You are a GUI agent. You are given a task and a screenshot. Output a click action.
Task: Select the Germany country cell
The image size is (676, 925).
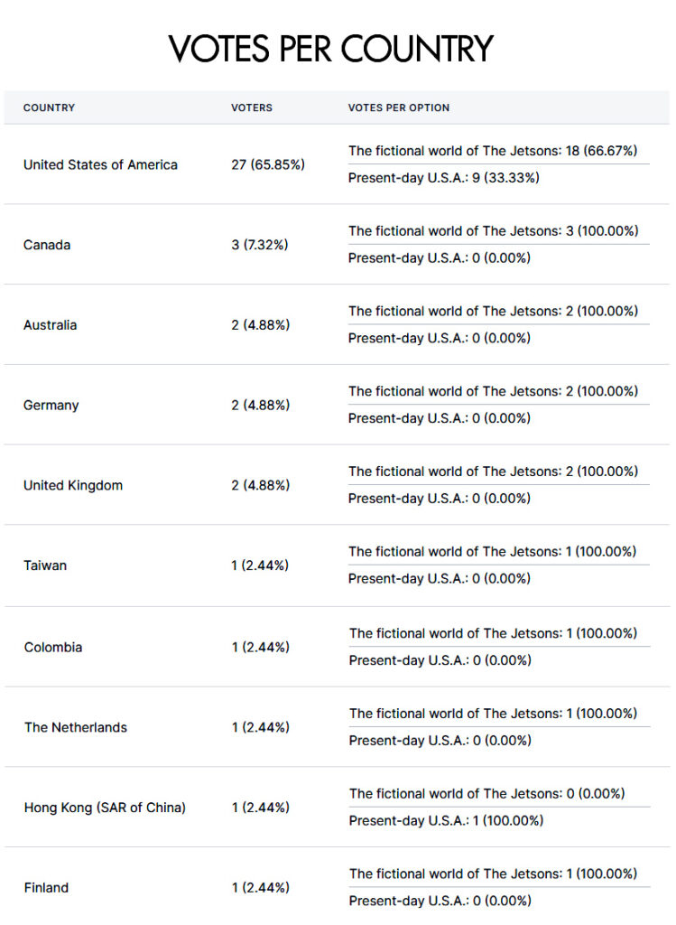51,406
